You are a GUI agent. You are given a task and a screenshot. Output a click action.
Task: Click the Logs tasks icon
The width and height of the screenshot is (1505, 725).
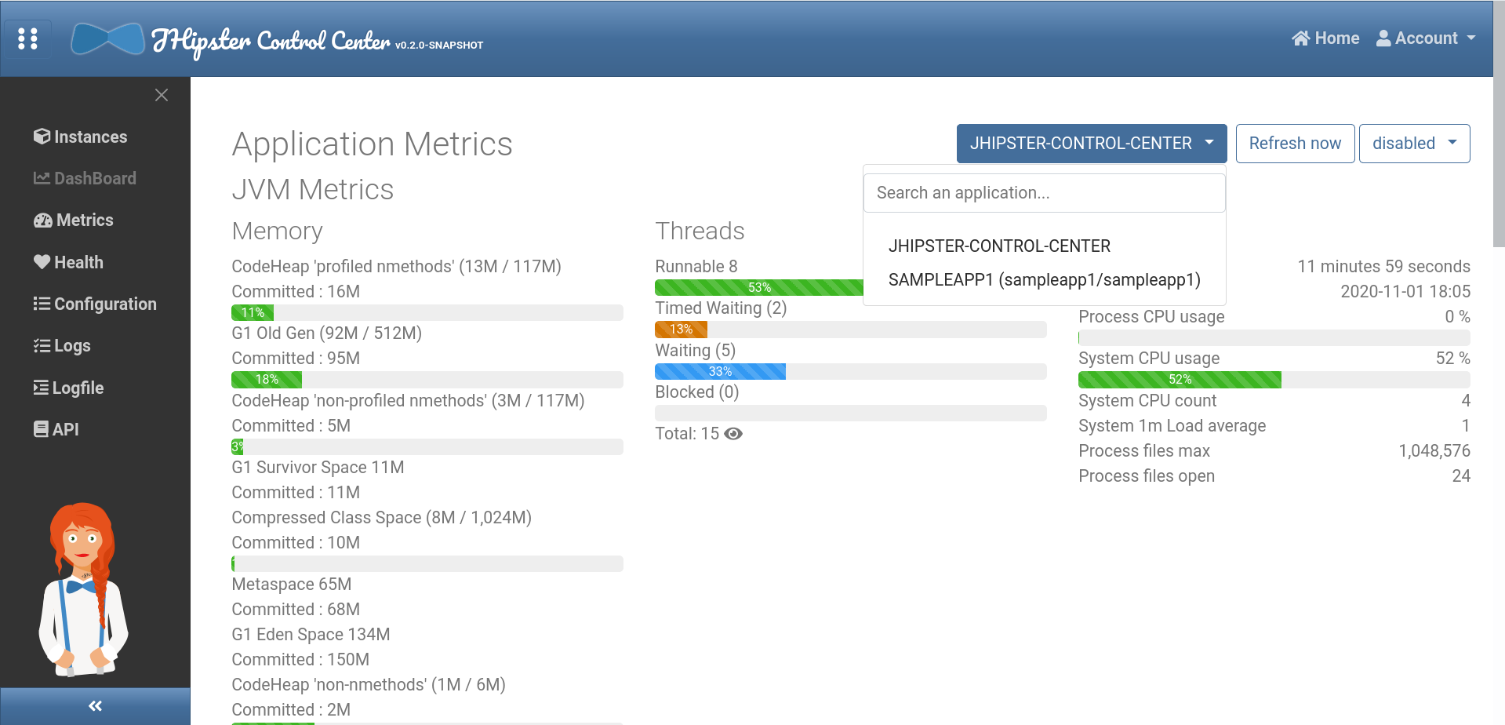(x=42, y=345)
